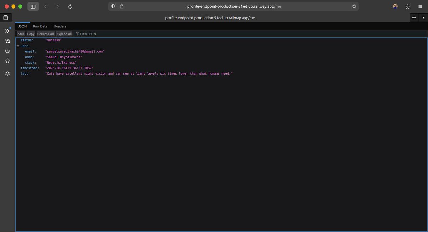This screenshot has height=232, width=428.
Task: Open the extensions puzzle-piece icon
Action: coord(408,6)
